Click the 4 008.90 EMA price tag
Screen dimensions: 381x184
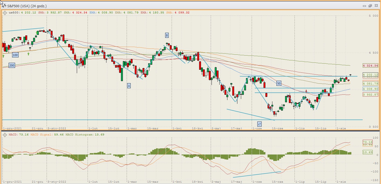click(x=370, y=89)
